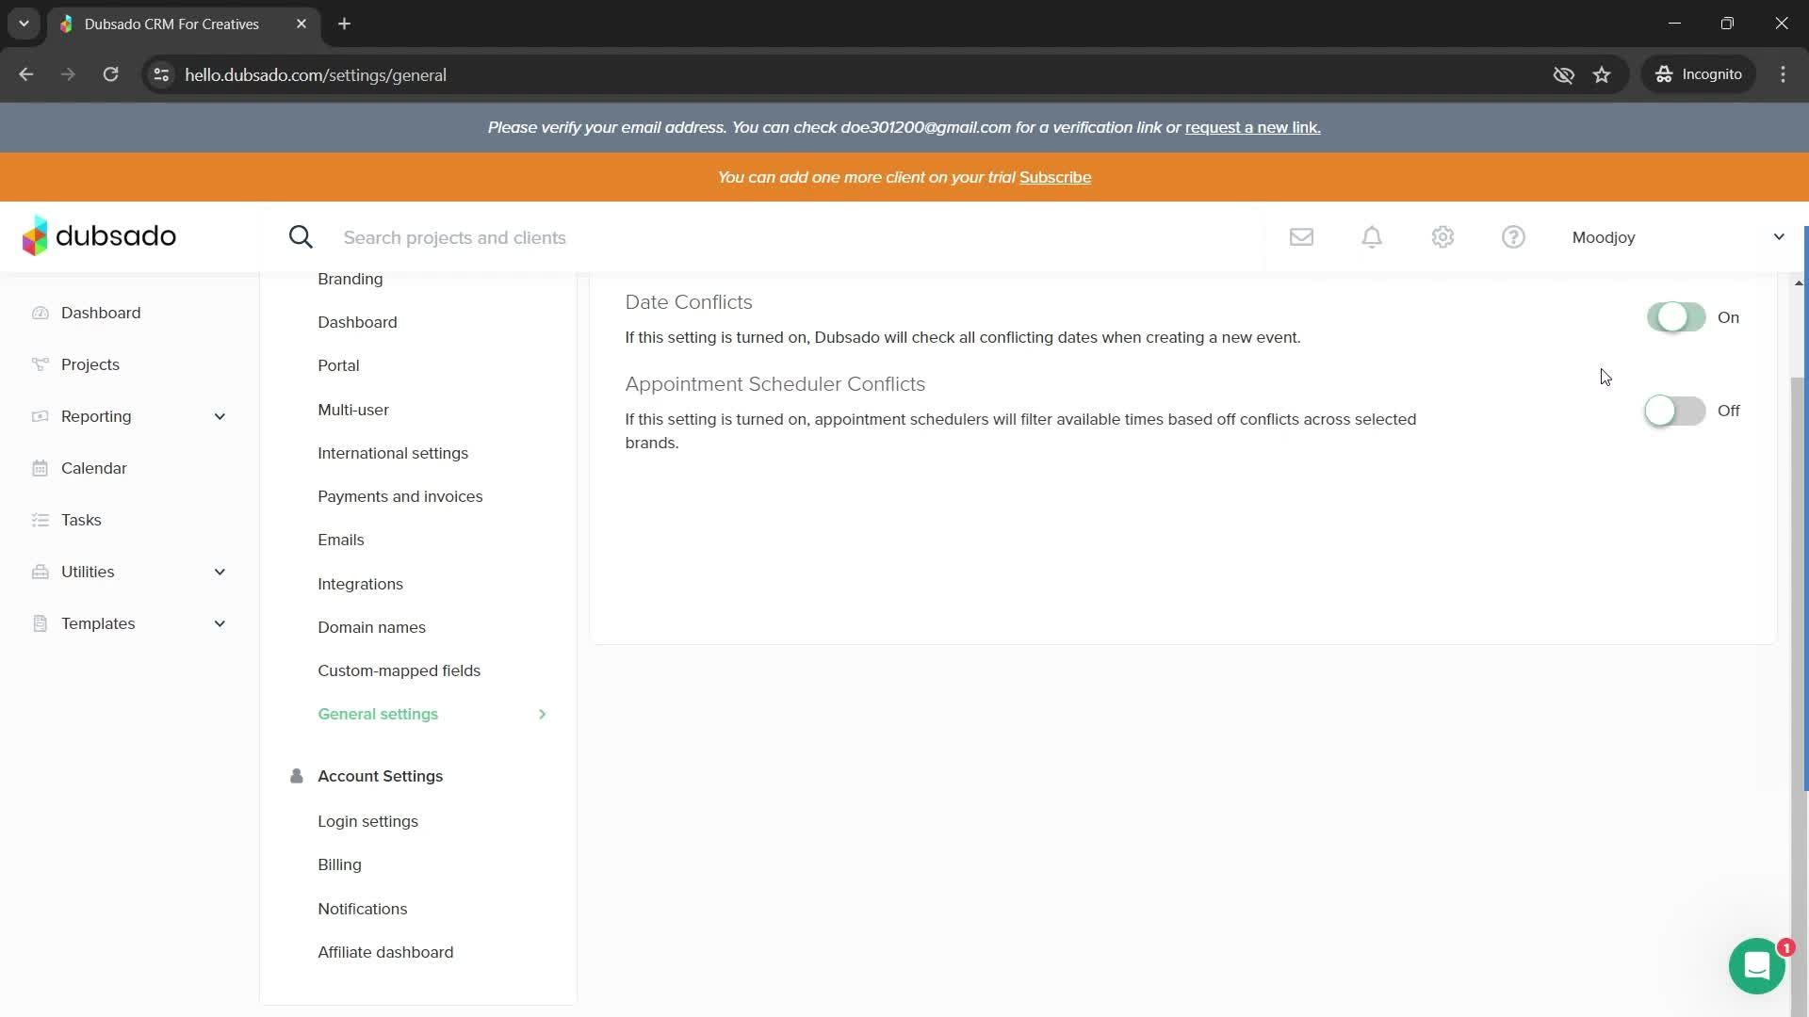Open International settings
The image size is (1809, 1017).
[x=393, y=453]
